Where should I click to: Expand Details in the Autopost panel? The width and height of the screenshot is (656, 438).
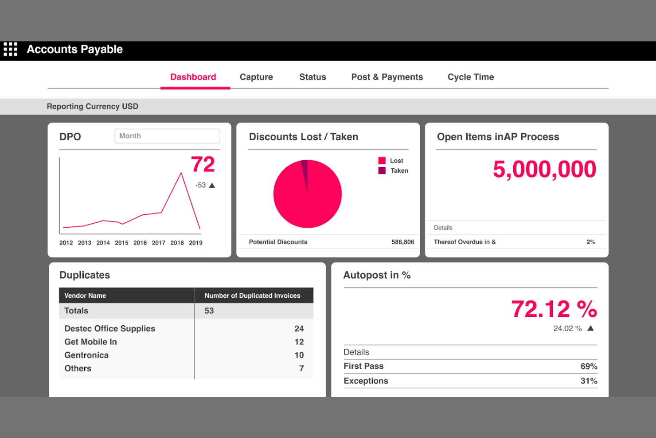pyautogui.click(x=356, y=352)
